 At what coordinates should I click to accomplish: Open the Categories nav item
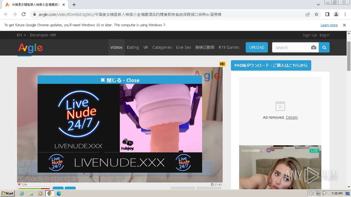pos(162,47)
